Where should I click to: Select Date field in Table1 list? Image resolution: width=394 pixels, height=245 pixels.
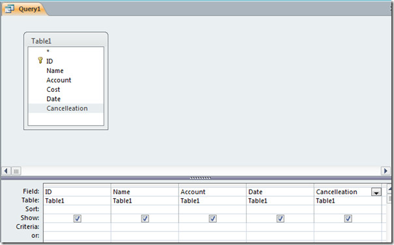[x=66, y=99]
